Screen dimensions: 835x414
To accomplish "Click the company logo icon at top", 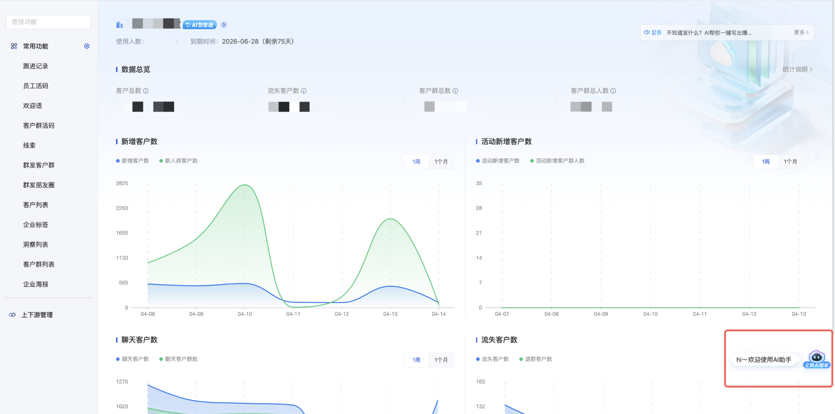I will 119,25.
